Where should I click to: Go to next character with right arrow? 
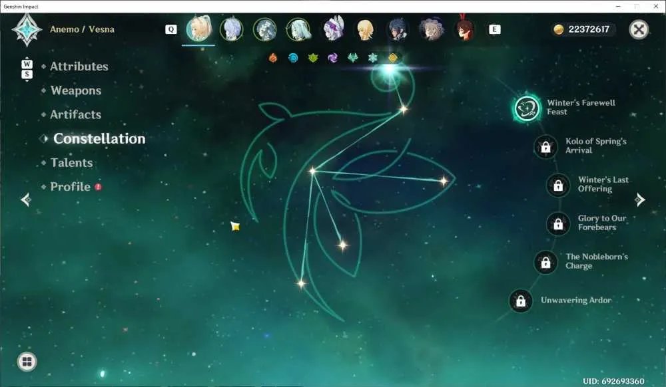click(x=639, y=199)
